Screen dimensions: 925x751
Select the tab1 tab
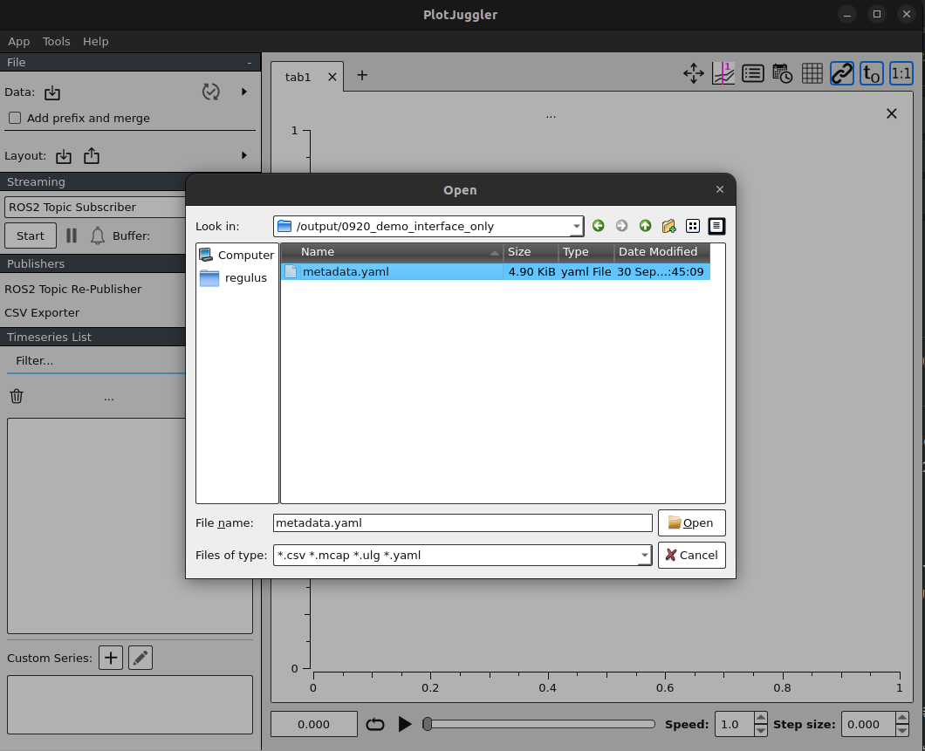pos(298,78)
